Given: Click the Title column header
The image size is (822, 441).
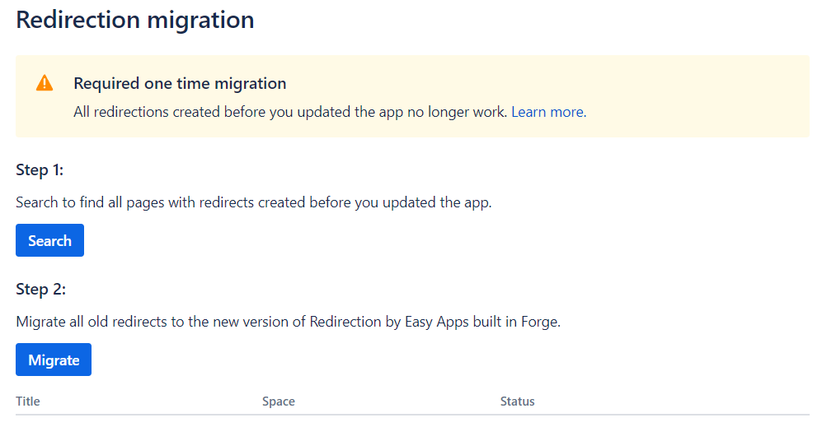Looking at the screenshot, I should (x=28, y=402).
